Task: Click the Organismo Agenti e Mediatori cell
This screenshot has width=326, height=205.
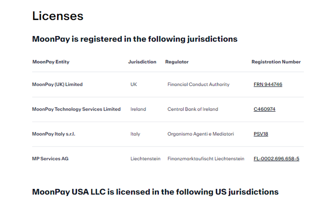Action: pos(201,134)
